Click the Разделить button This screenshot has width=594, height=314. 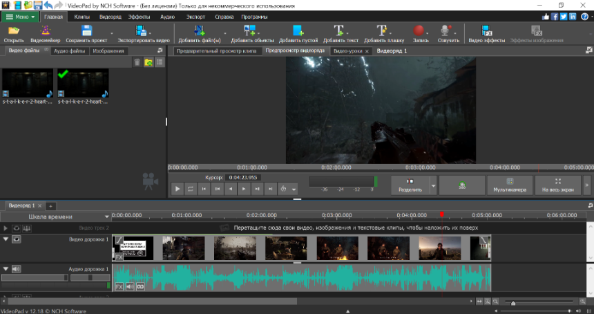tap(410, 185)
